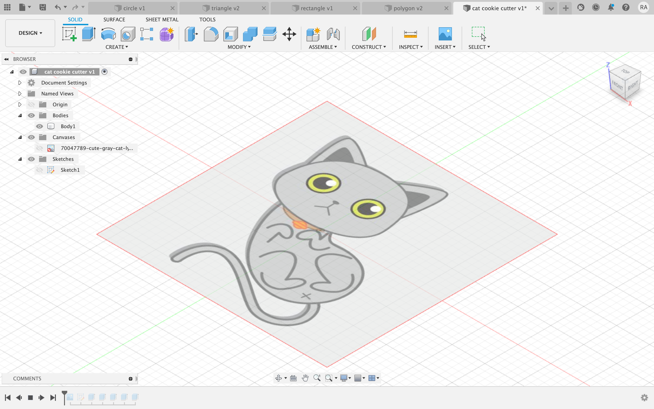Open the Insert image tool
Screen dimensions: 654x409
(x=445, y=34)
